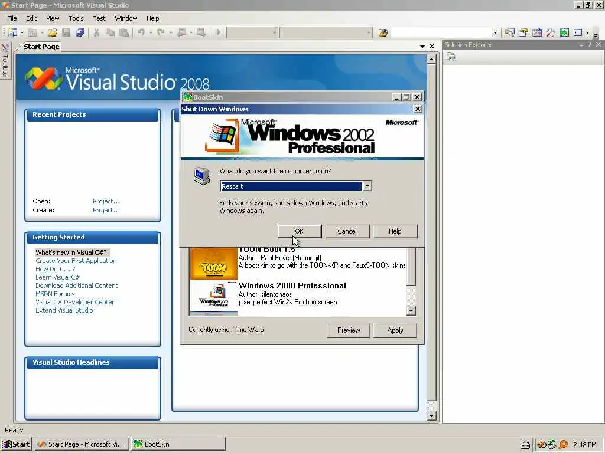Open the Window menu
Image resolution: width=605 pixels, height=453 pixels.
coord(126,18)
